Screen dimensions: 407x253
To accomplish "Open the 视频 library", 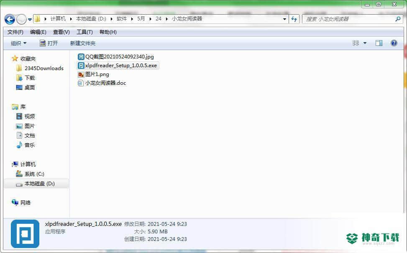I will (x=30, y=116).
